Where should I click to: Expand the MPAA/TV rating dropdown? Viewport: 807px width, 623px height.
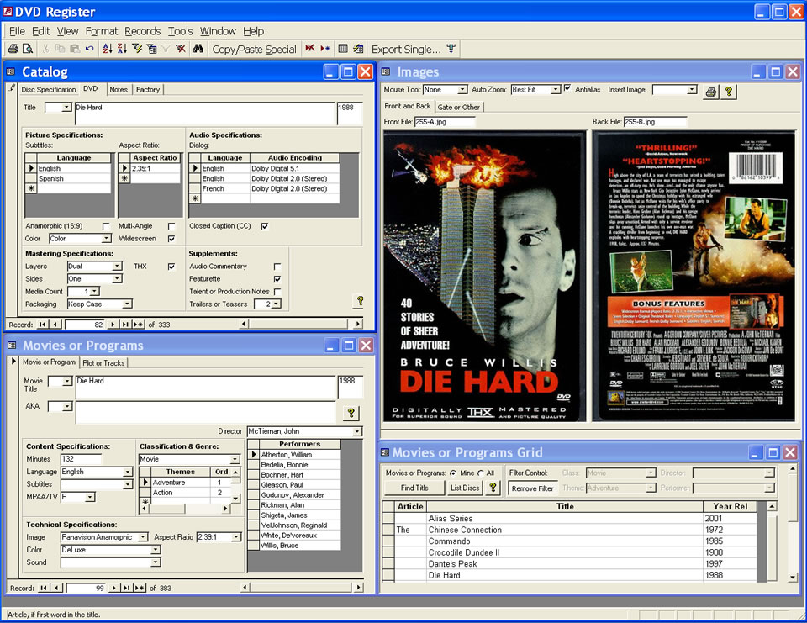point(90,497)
